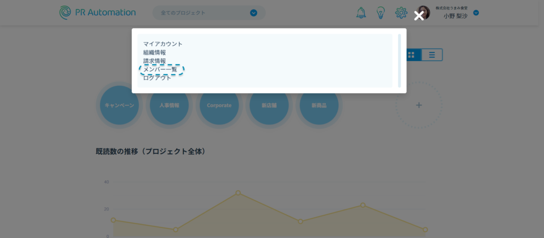
Task: Open the キャンペーン project bubble
Action: pos(119,105)
